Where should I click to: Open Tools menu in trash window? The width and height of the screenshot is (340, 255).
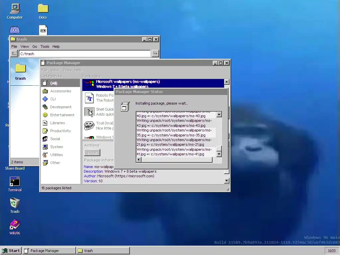point(45,46)
